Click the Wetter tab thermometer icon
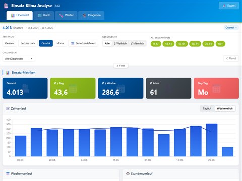Viewport: 242px width, 181px height. click(61, 15)
